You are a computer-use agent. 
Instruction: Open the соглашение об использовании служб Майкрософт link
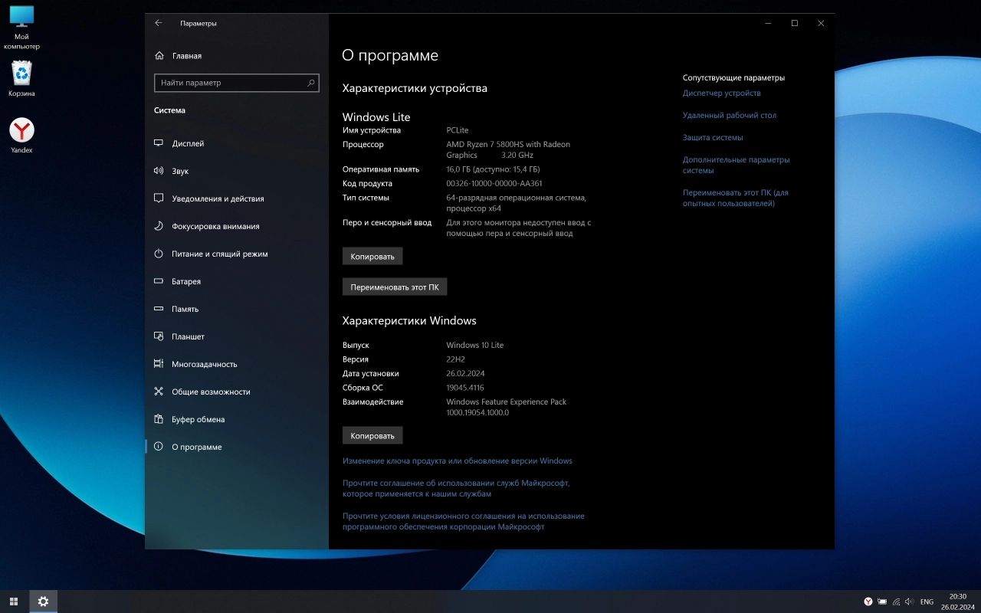click(456, 488)
